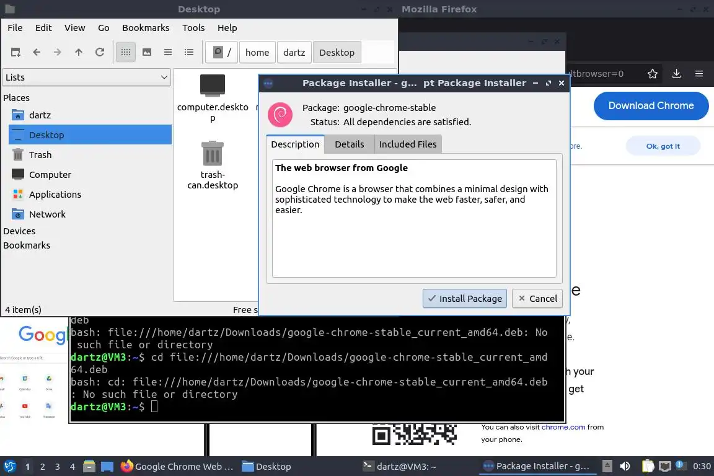Click the Debian swirl package icon
Screen dimensions: 714x476
(280, 115)
